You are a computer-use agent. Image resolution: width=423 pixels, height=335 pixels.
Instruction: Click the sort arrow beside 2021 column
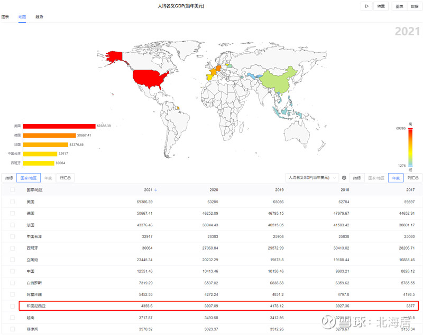point(155,190)
